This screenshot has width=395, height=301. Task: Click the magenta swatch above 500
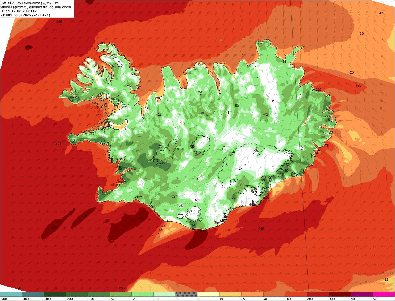pyautogui.click(x=384, y=294)
